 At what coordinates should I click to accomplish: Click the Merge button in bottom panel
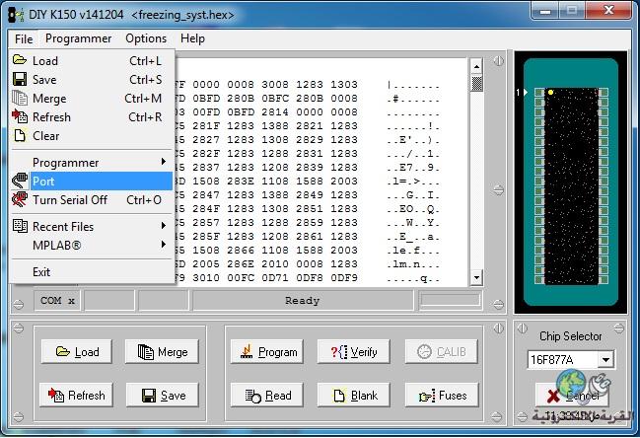(162, 351)
